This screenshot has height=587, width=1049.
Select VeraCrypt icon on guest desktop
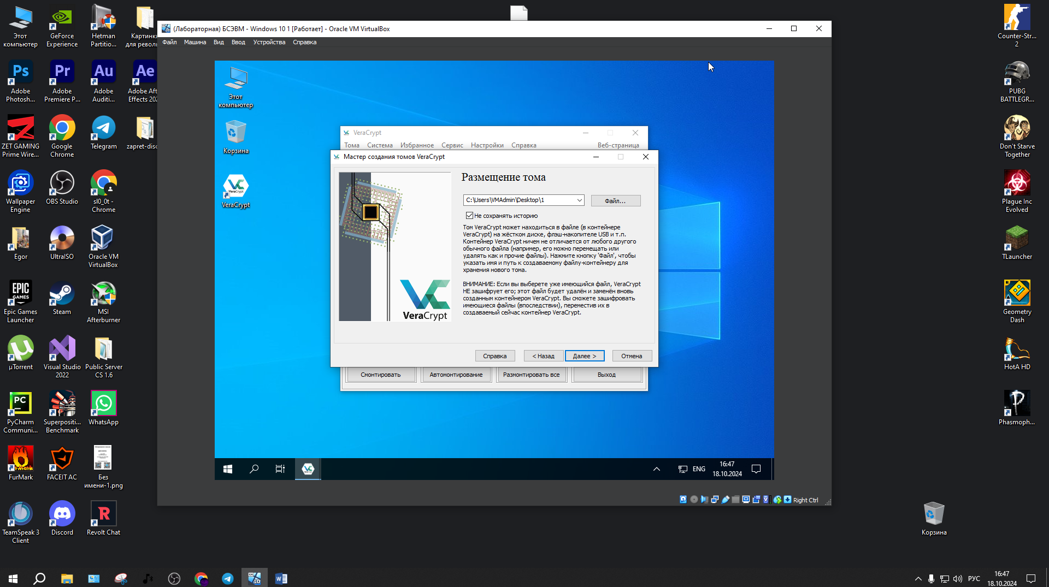point(235,191)
